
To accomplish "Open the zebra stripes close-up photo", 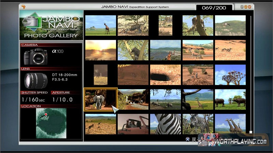I will tap(166, 124).
